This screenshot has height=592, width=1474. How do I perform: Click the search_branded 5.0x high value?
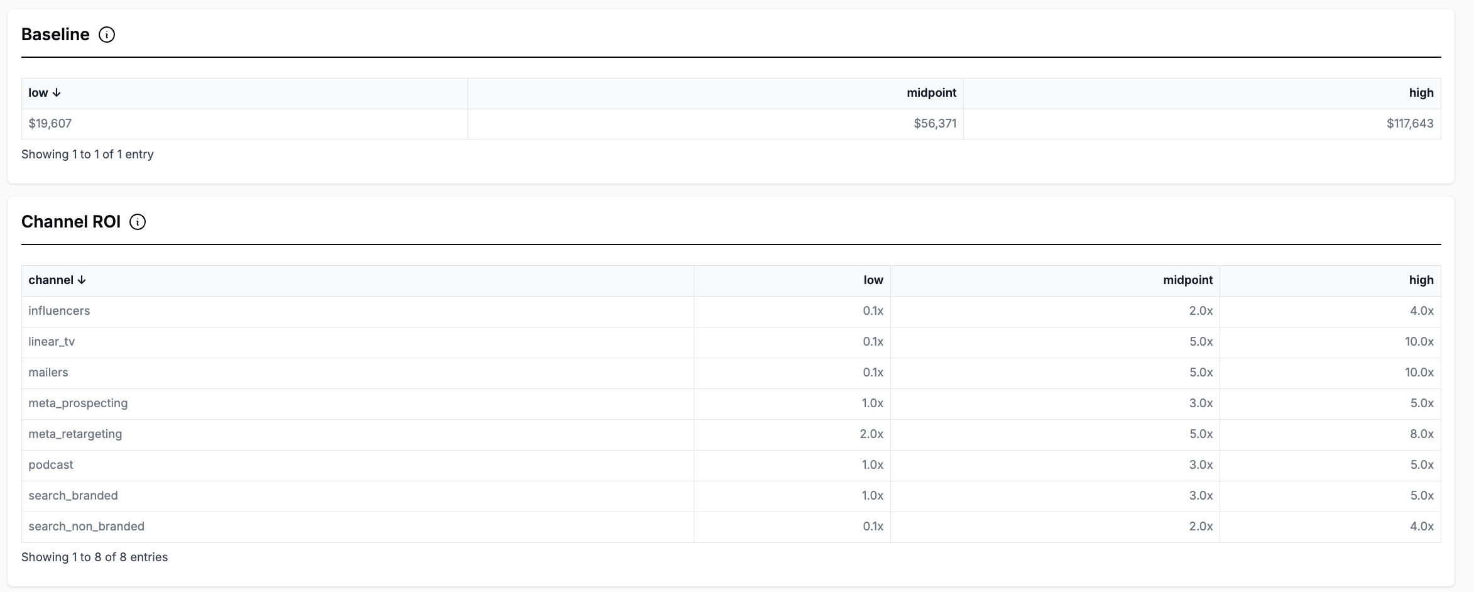coord(1422,496)
